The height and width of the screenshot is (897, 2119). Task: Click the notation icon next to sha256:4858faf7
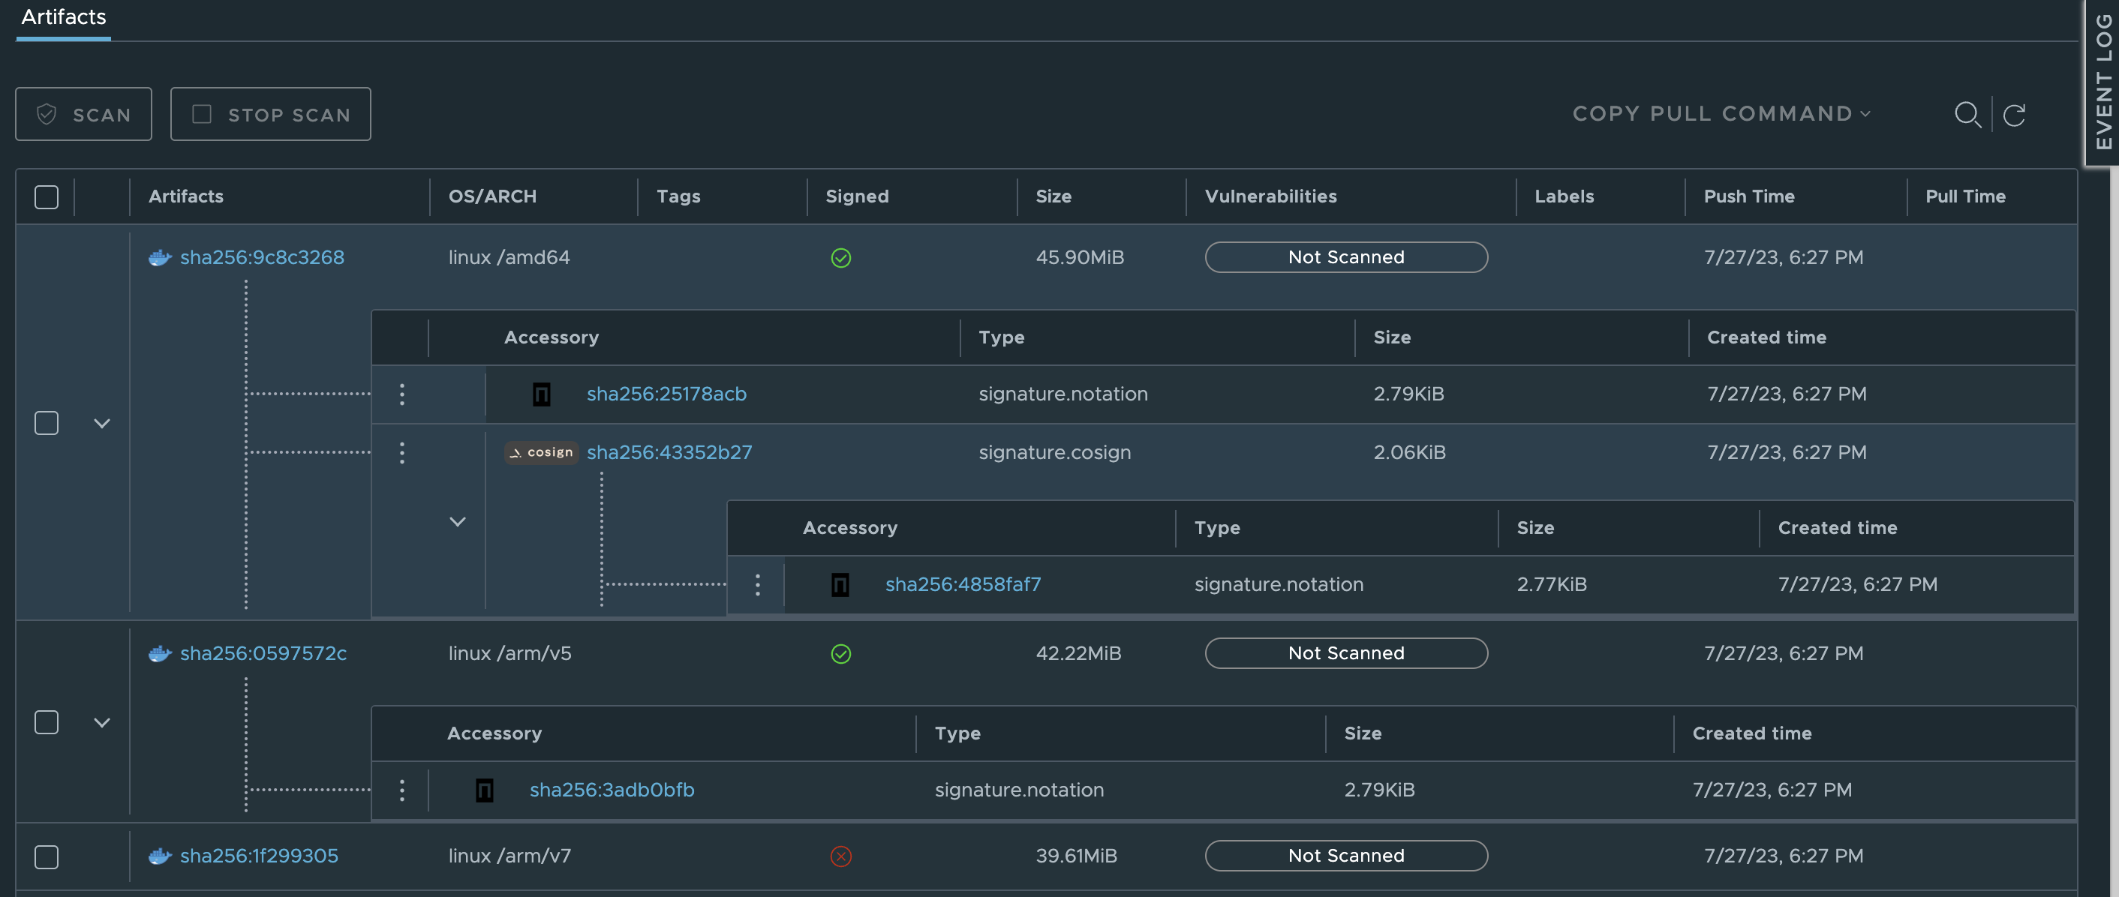pos(840,584)
